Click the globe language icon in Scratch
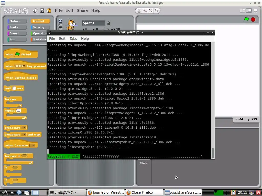 click(35, 11)
